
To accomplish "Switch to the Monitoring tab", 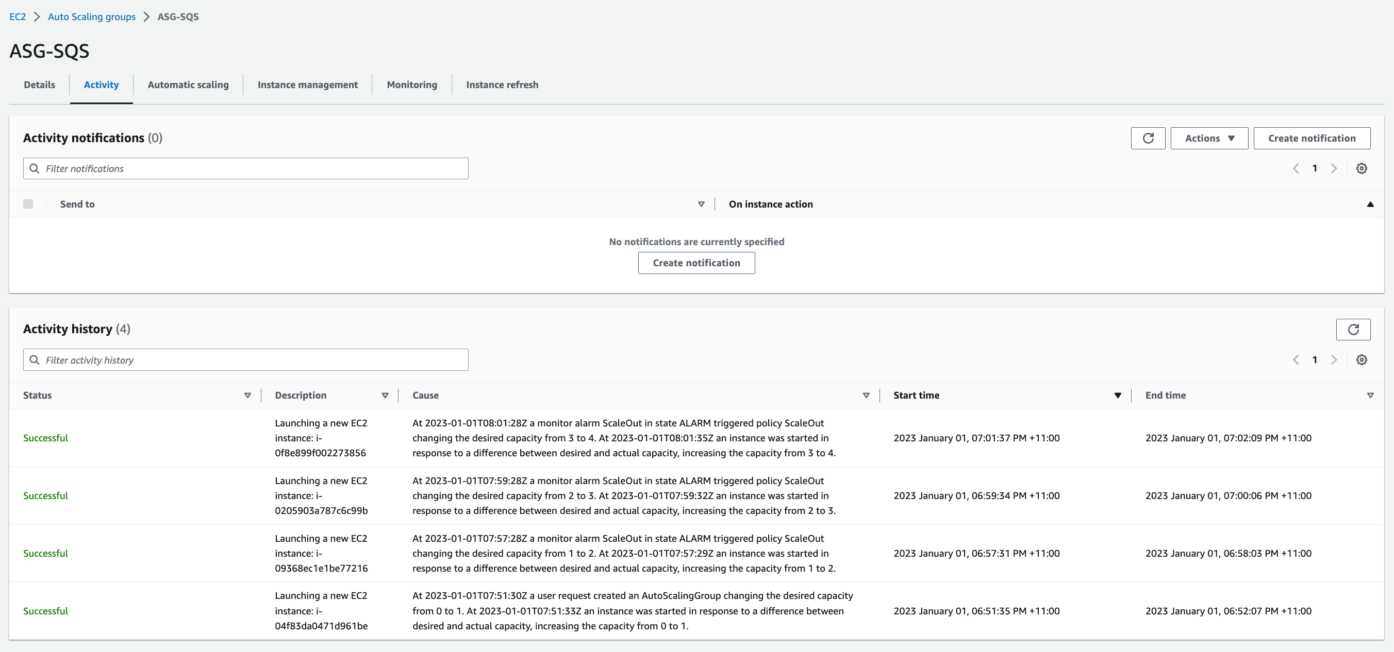I will click(x=412, y=85).
